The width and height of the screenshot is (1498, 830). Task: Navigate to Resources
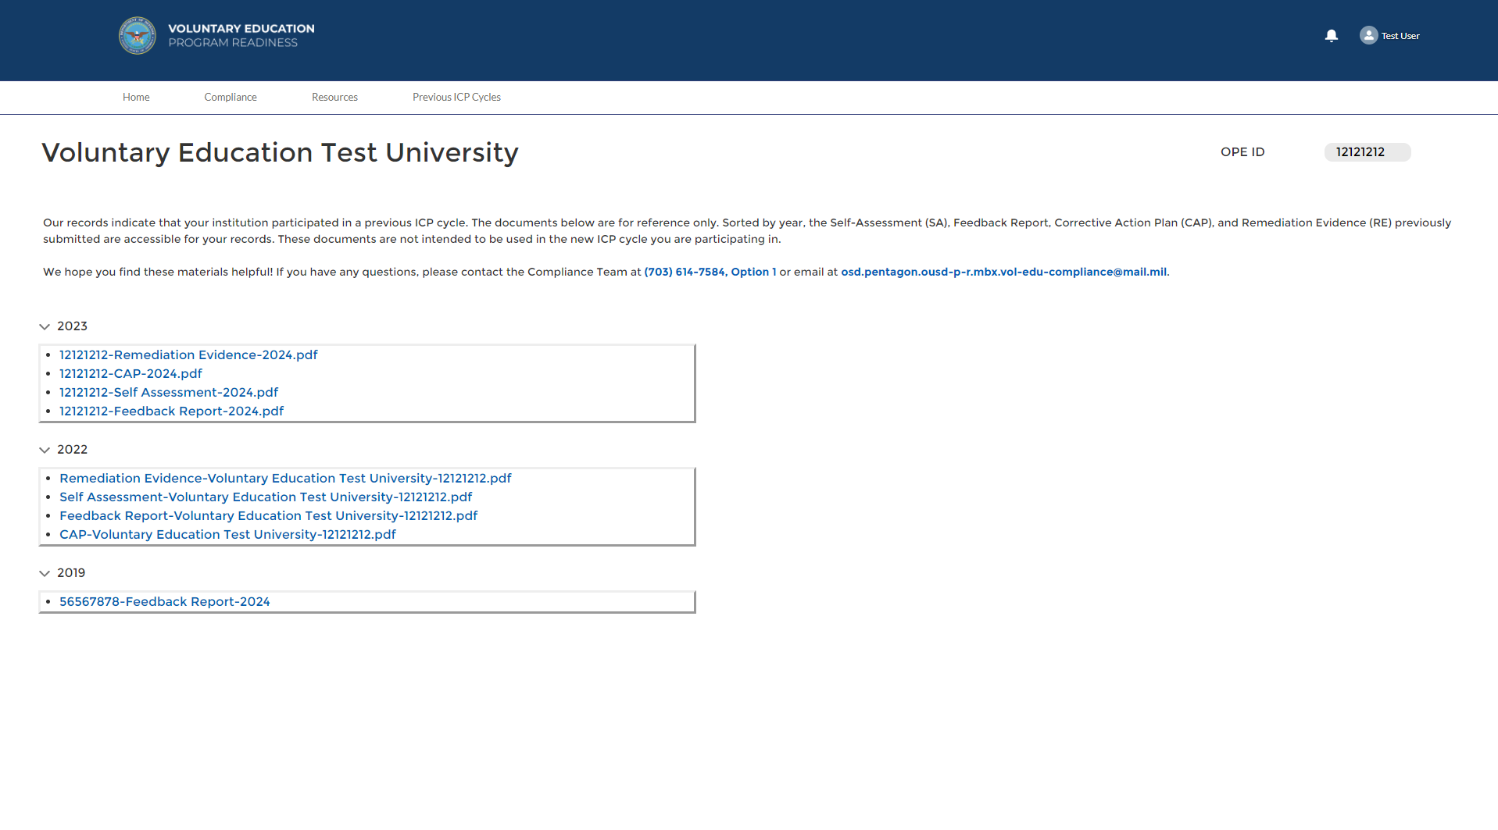coord(334,98)
